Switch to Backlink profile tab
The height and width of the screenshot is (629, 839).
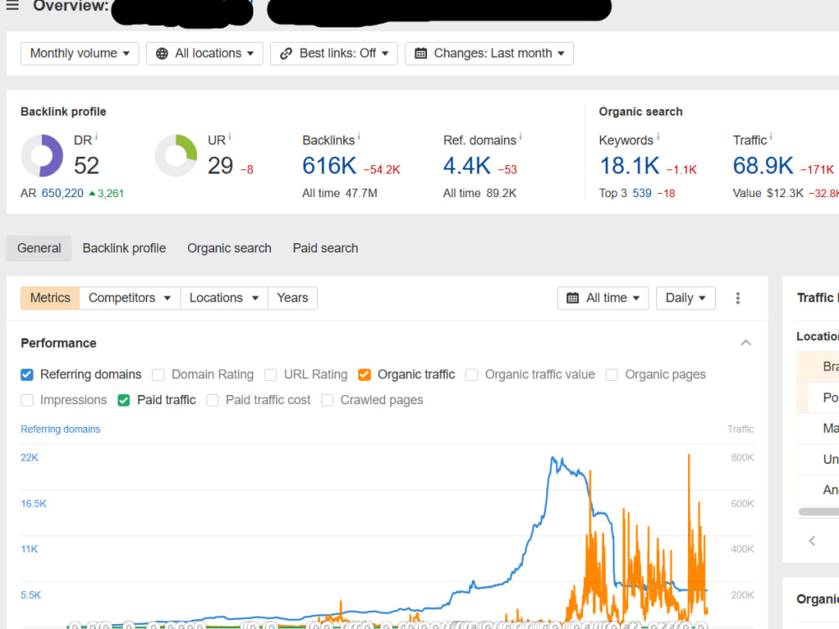[x=124, y=248]
